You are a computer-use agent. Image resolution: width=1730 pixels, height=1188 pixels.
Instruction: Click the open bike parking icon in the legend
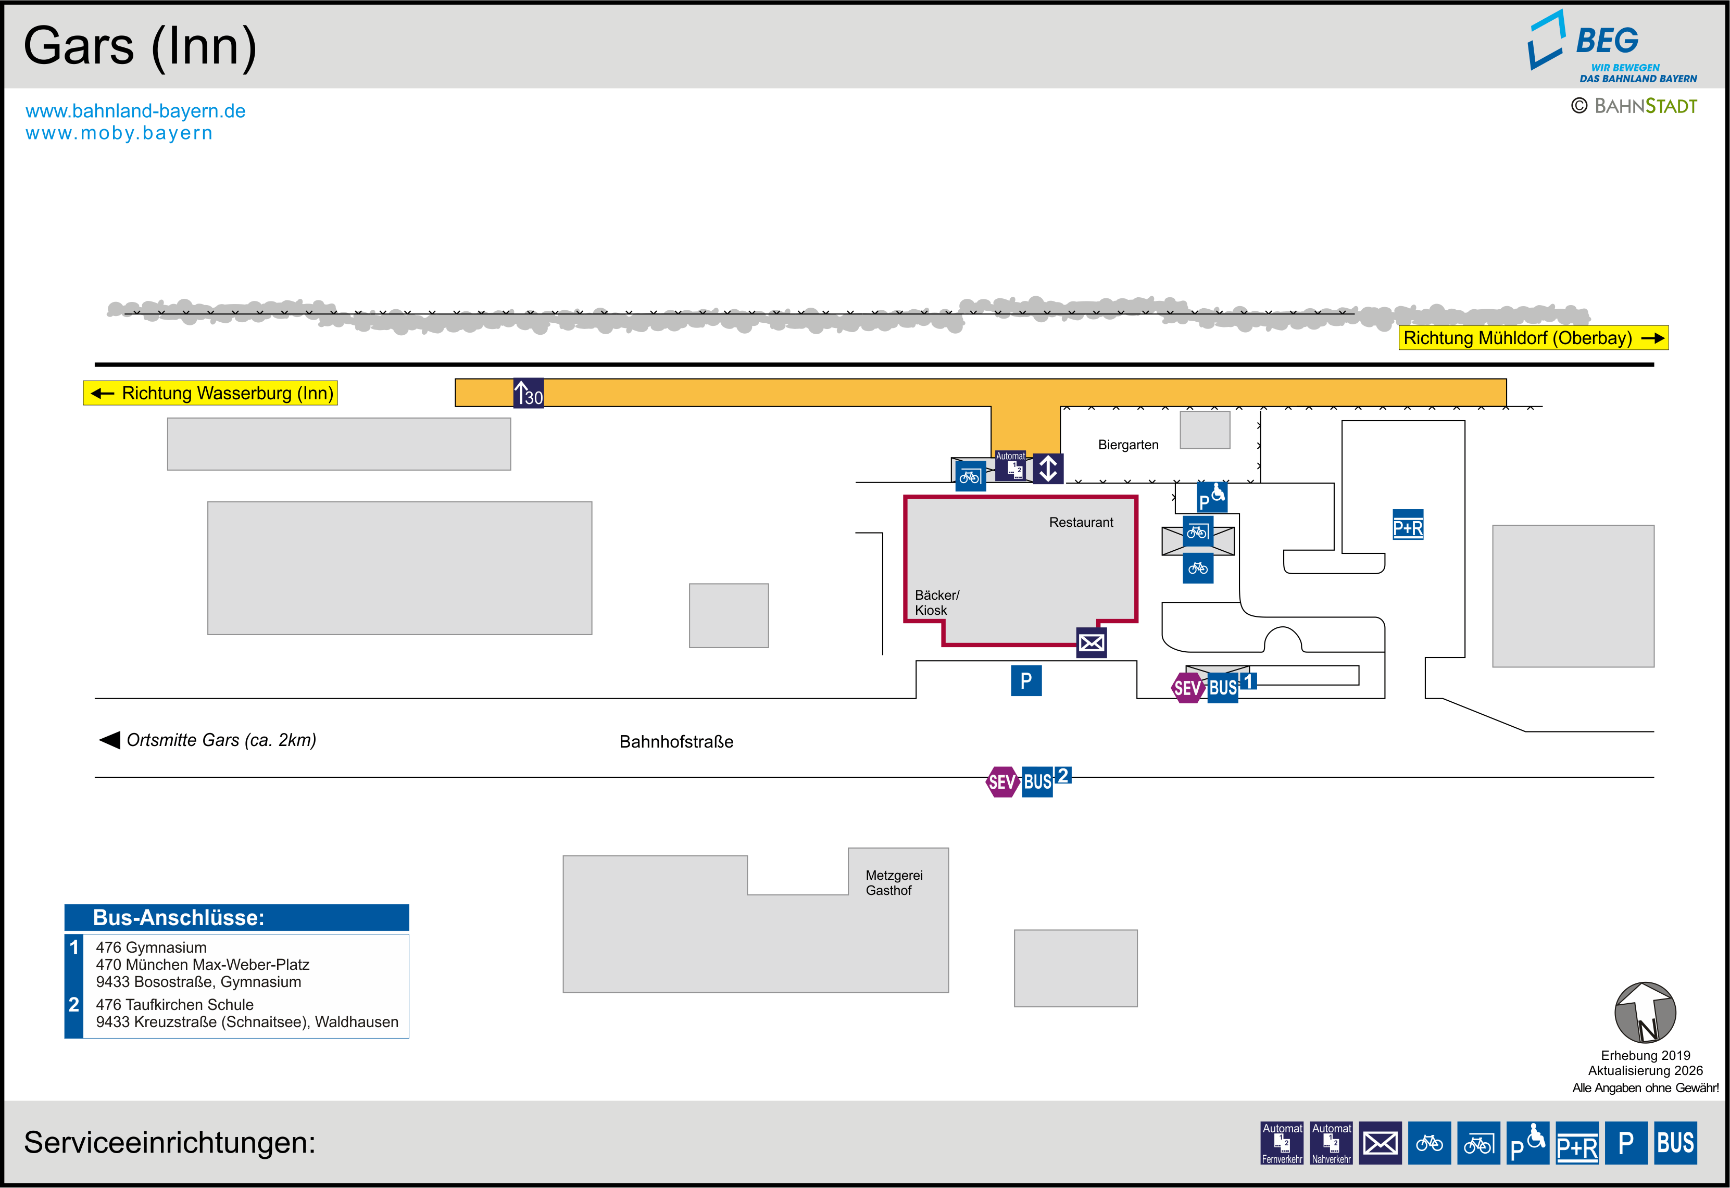(x=1430, y=1143)
